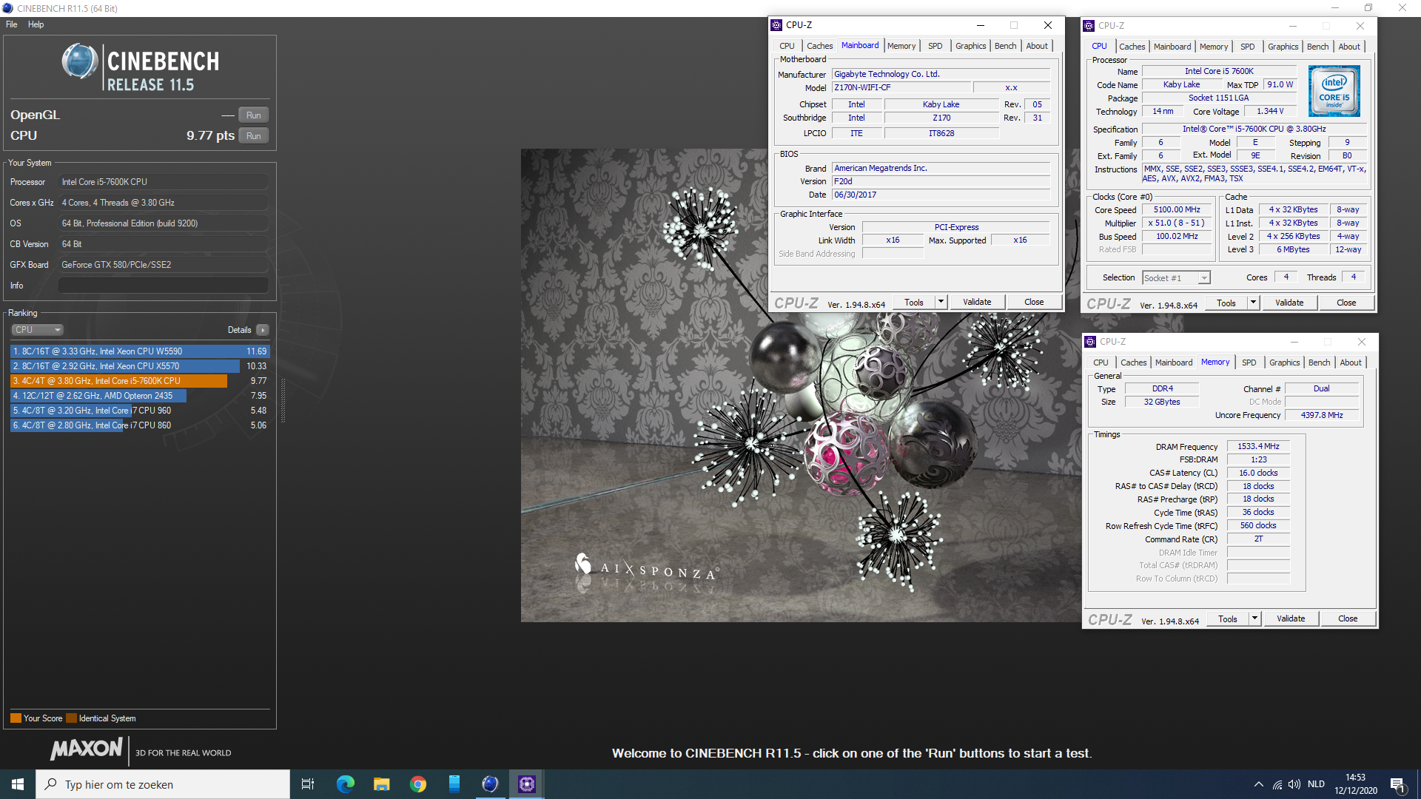Open the blue notepad app on the taskbar
Image resolution: width=1421 pixels, height=799 pixels.
(454, 784)
